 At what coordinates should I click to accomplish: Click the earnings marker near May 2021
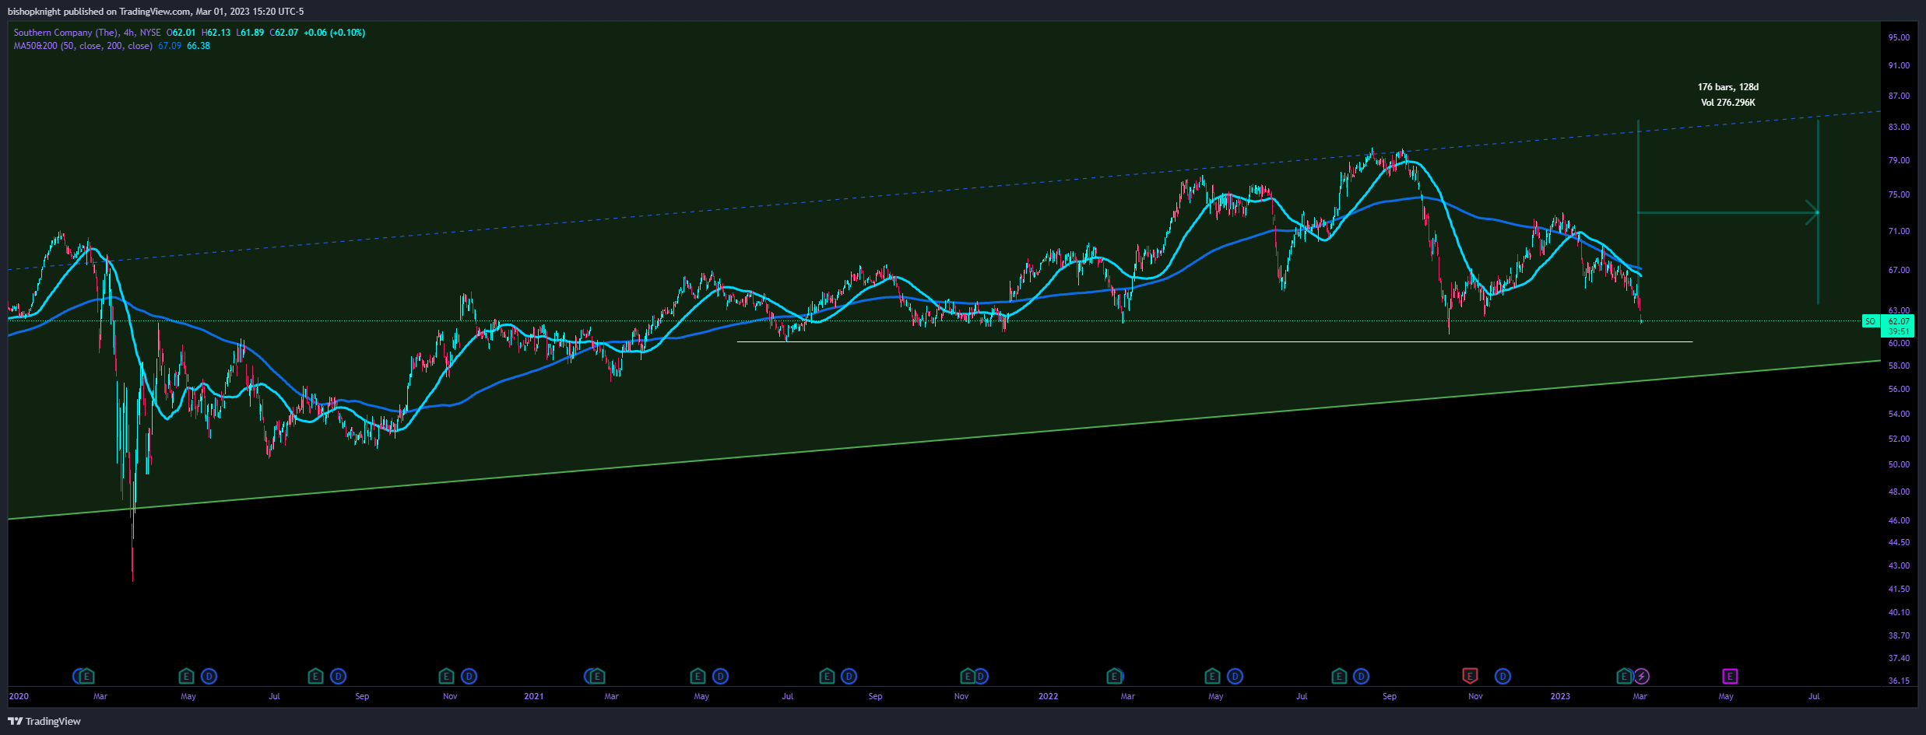(698, 677)
